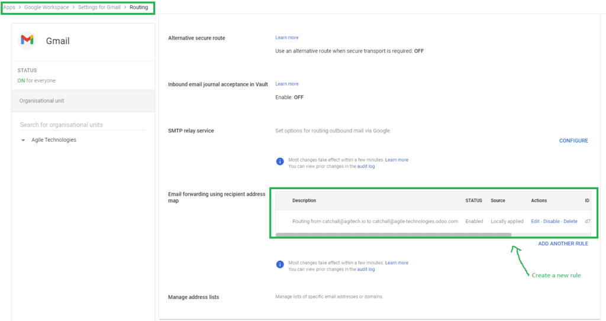Open Learn more link under SMTP relay service
The image size is (606, 321).
[x=397, y=160]
